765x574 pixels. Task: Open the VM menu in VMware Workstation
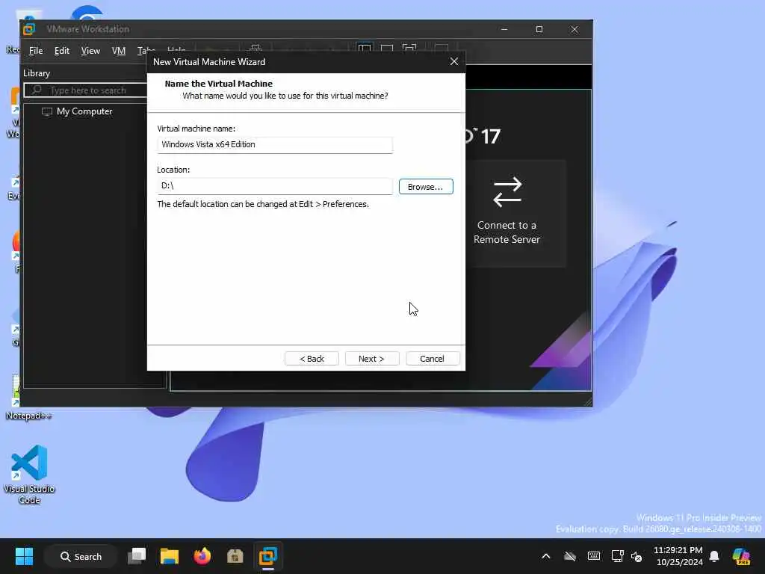coord(119,51)
